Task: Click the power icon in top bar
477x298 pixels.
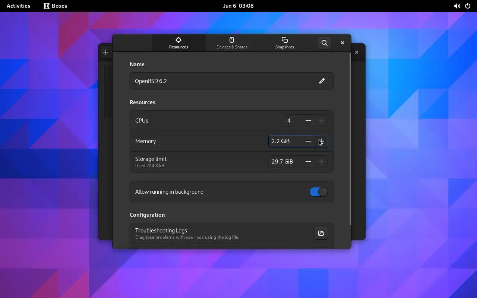Action: click(x=468, y=6)
